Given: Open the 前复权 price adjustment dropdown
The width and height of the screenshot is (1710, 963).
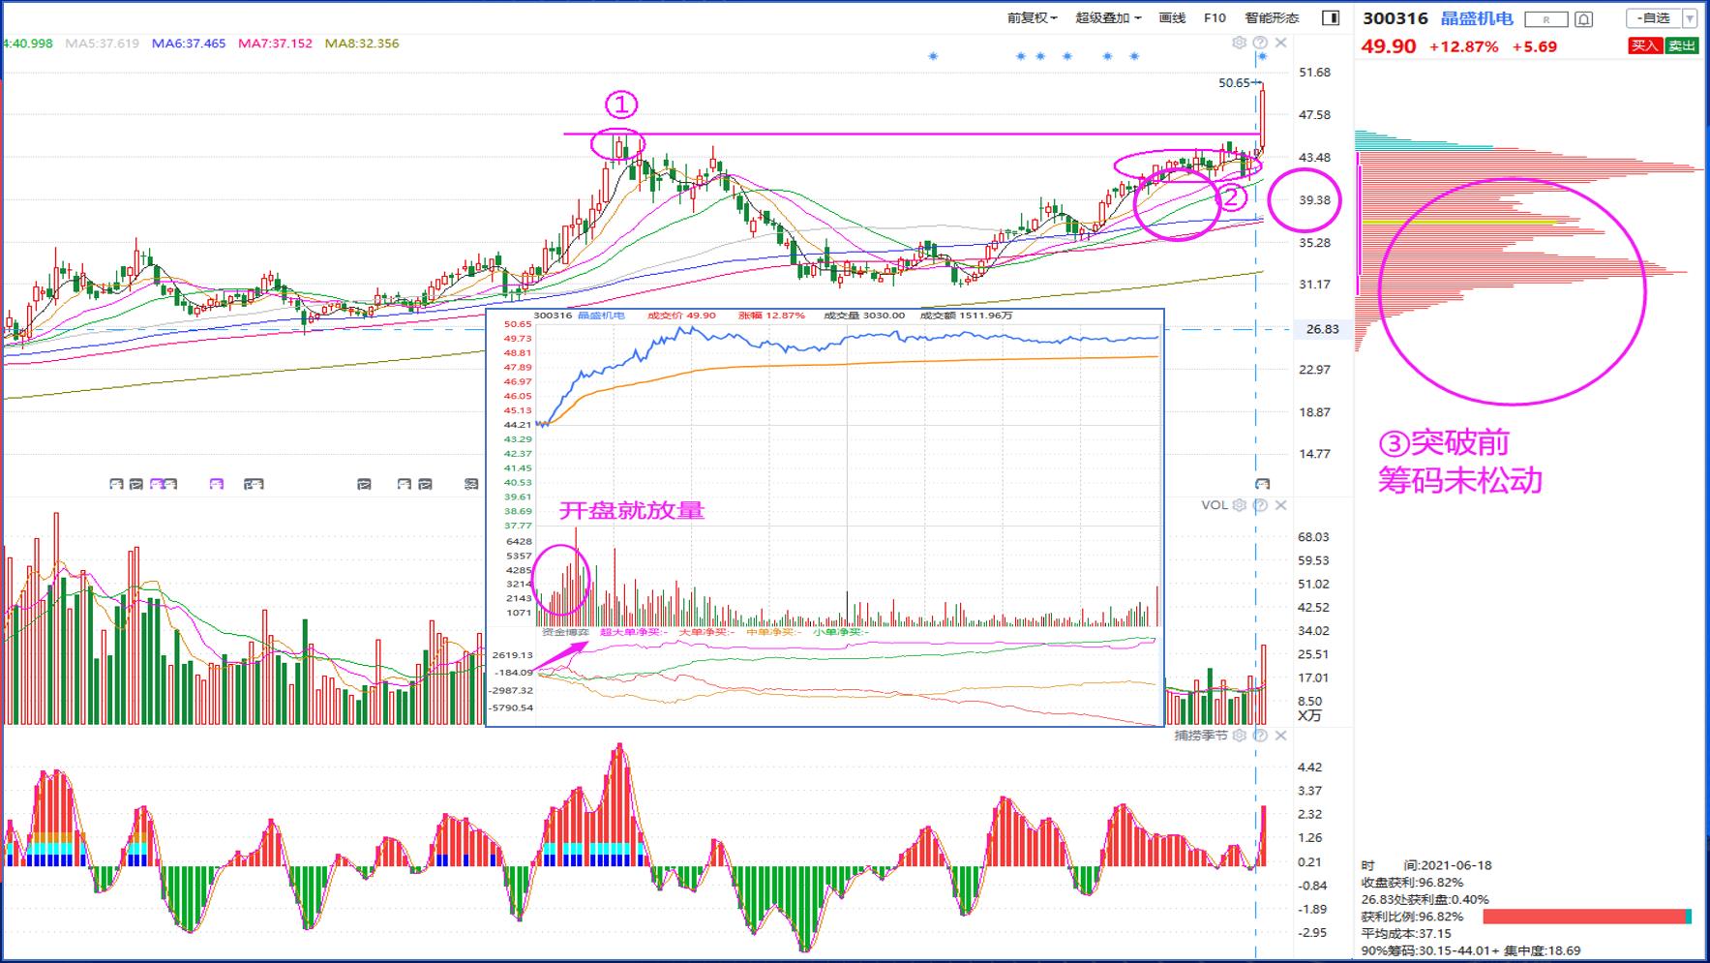Looking at the screenshot, I should pos(1032,17).
